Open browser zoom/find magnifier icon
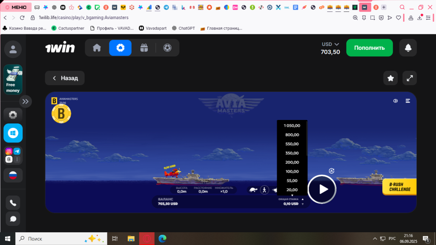The height and width of the screenshot is (245, 436). point(355,17)
